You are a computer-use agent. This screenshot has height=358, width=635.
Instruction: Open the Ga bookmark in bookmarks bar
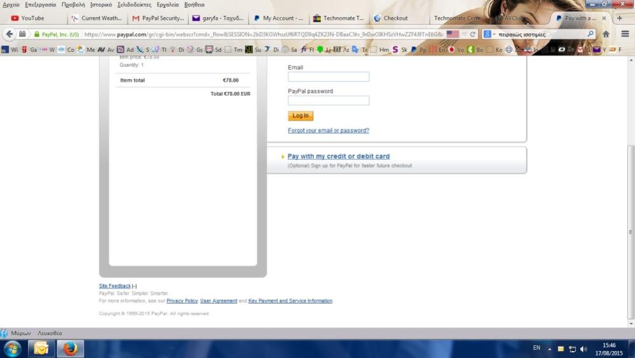pos(29,50)
